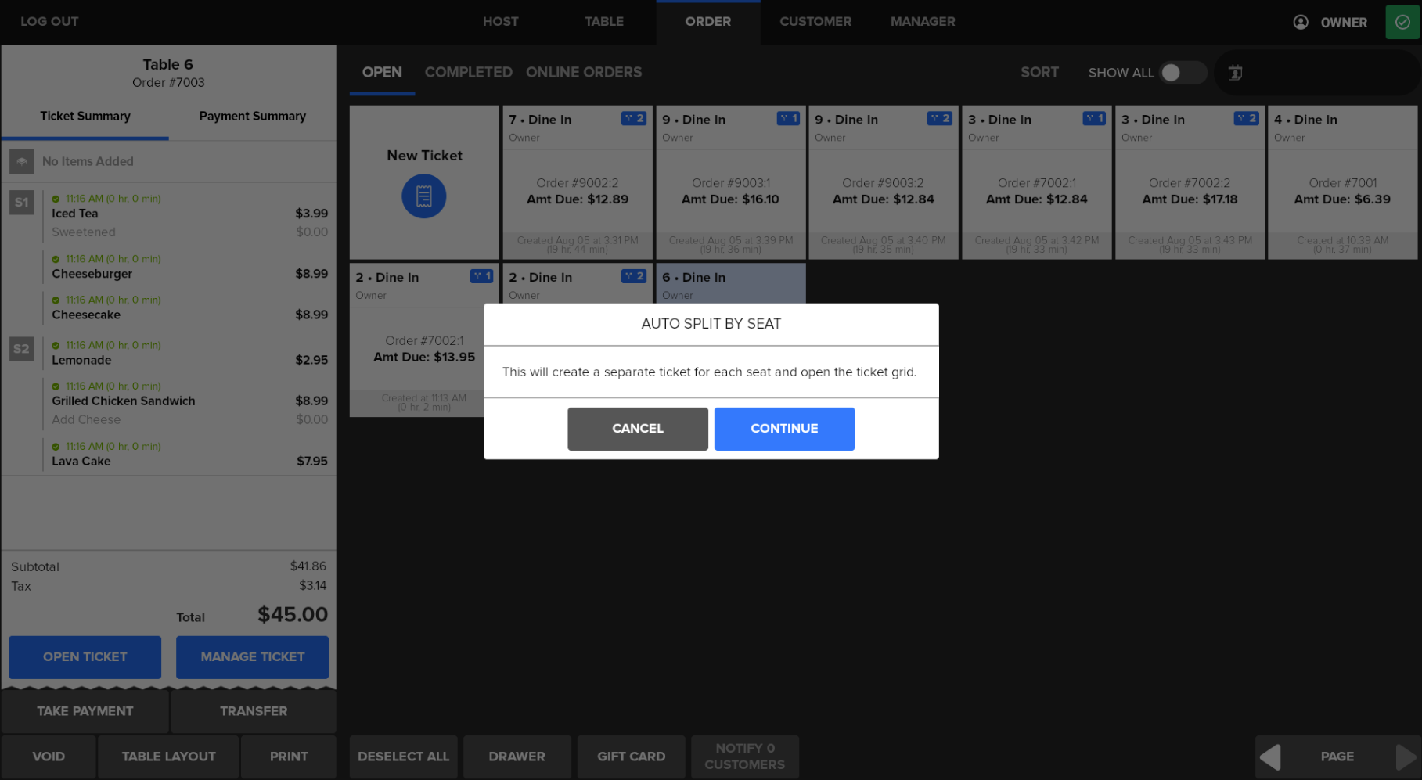Click the green status dot for Cheeseburger
Viewport: 1422px width, 780px height.
click(x=56, y=259)
